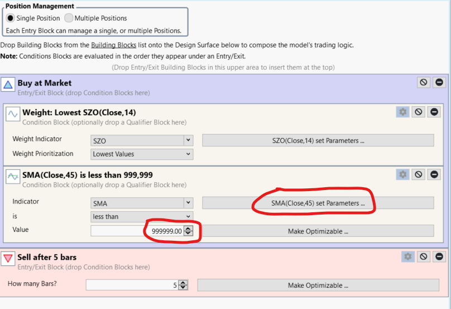
Task: Disable the Buy at Market block
Action: click(x=424, y=83)
